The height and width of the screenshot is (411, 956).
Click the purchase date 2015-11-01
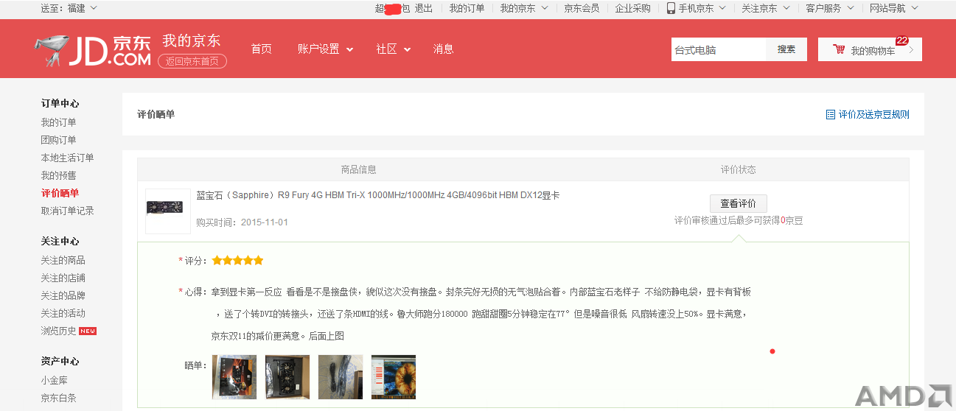click(x=265, y=222)
